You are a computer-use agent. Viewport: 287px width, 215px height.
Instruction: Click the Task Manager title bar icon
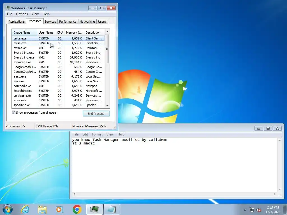coord(8,8)
